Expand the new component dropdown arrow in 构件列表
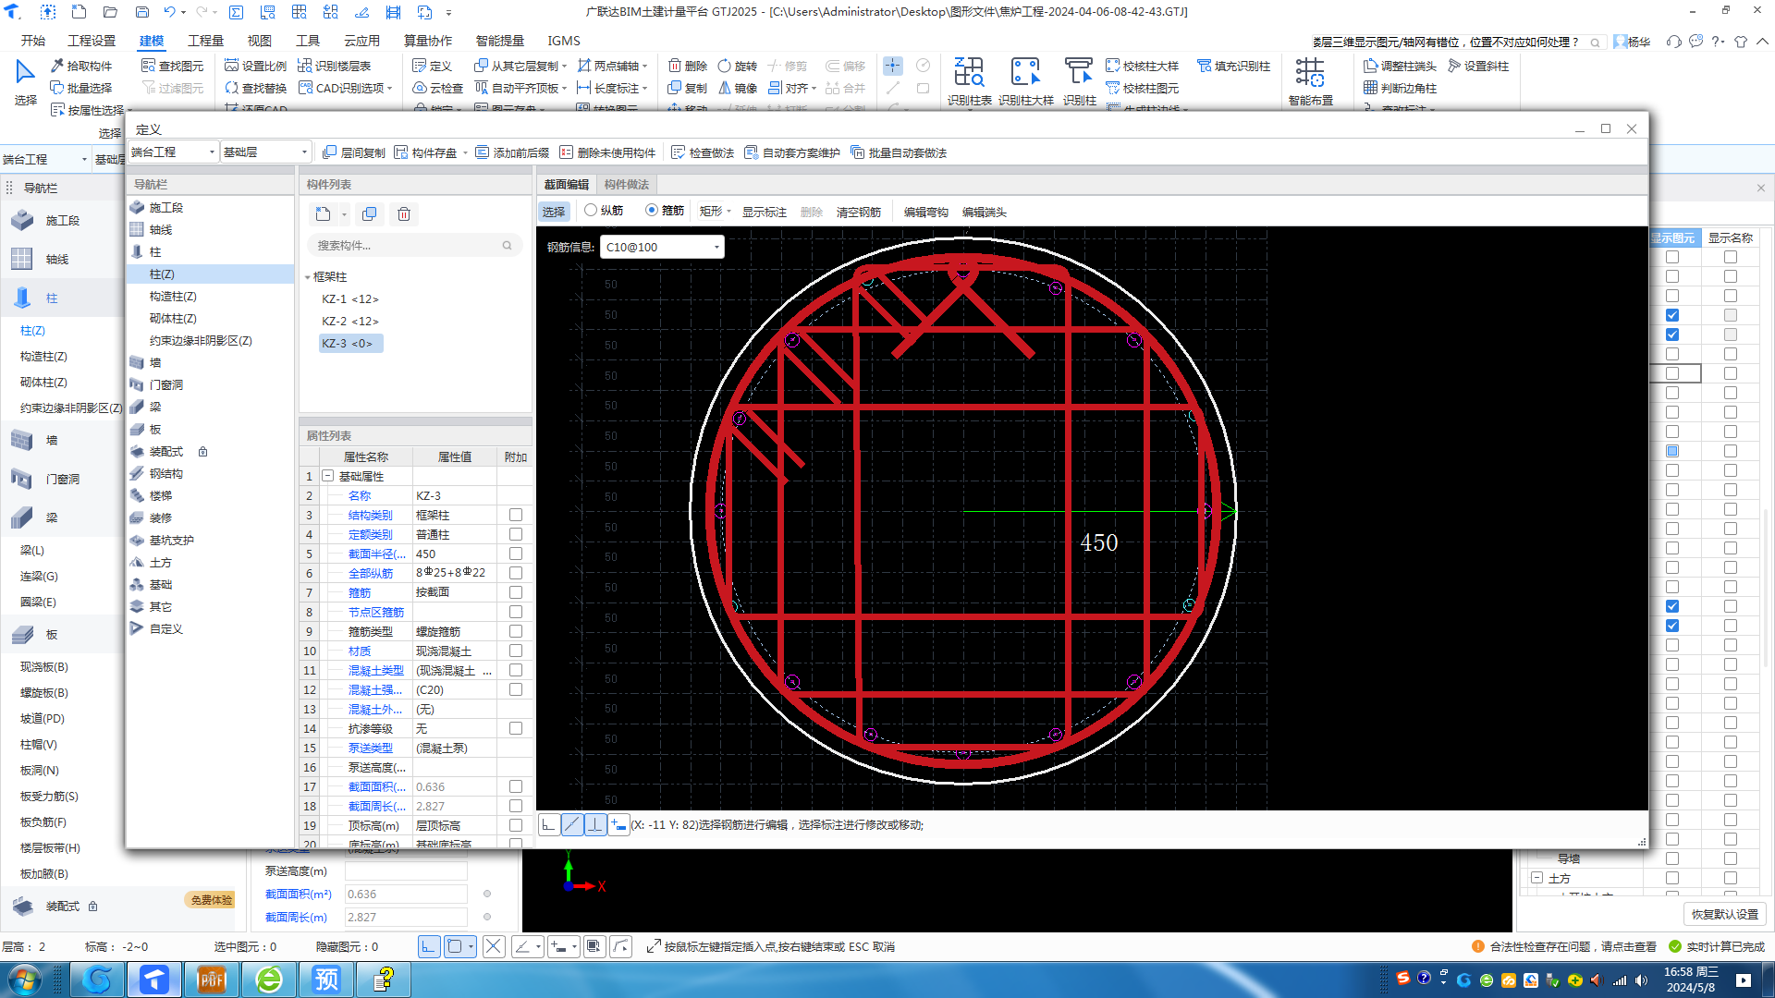Viewport: 1775px width, 998px height. 344,214
